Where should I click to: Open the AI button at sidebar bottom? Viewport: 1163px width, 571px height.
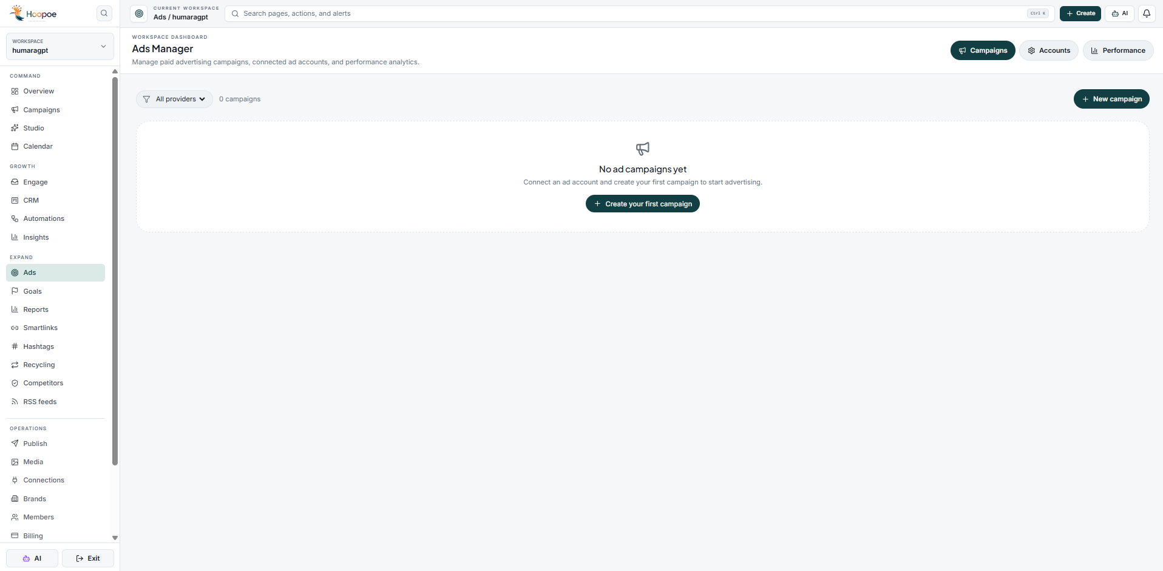32,558
